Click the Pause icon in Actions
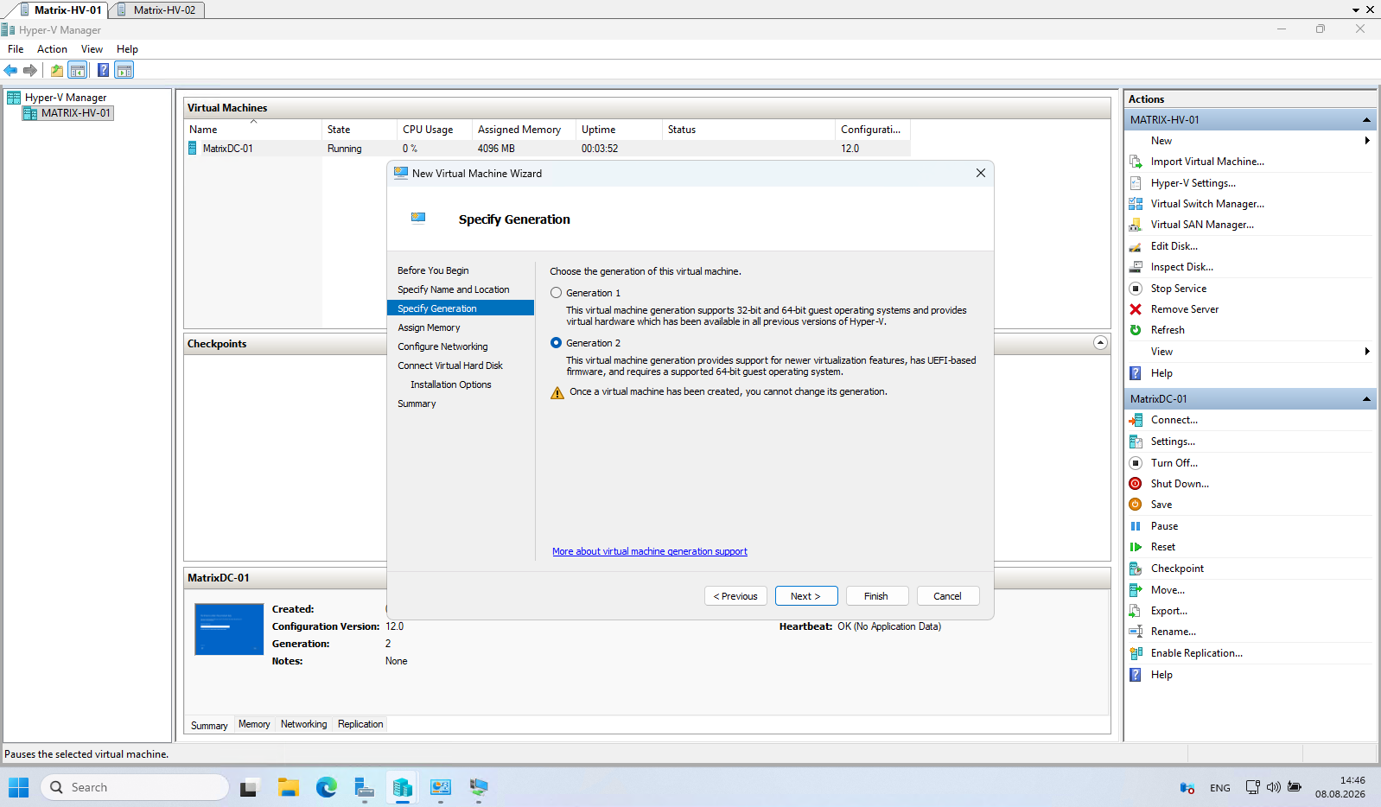Viewport: 1381px width, 807px height. 1136,526
